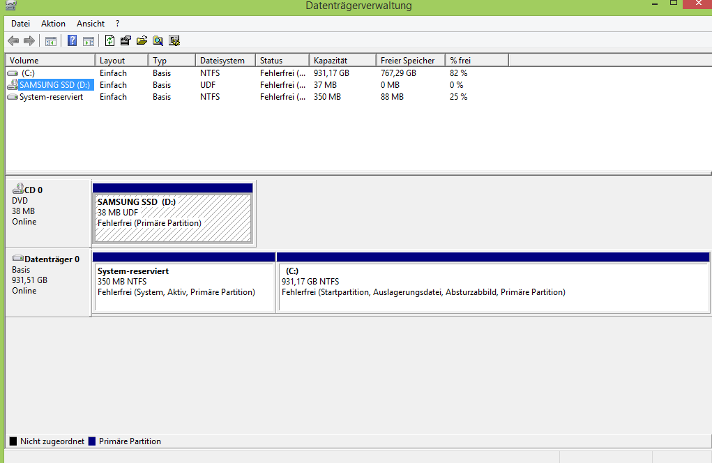
Task: Toggle the action pane toolbar icon
Action: coord(89,41)
